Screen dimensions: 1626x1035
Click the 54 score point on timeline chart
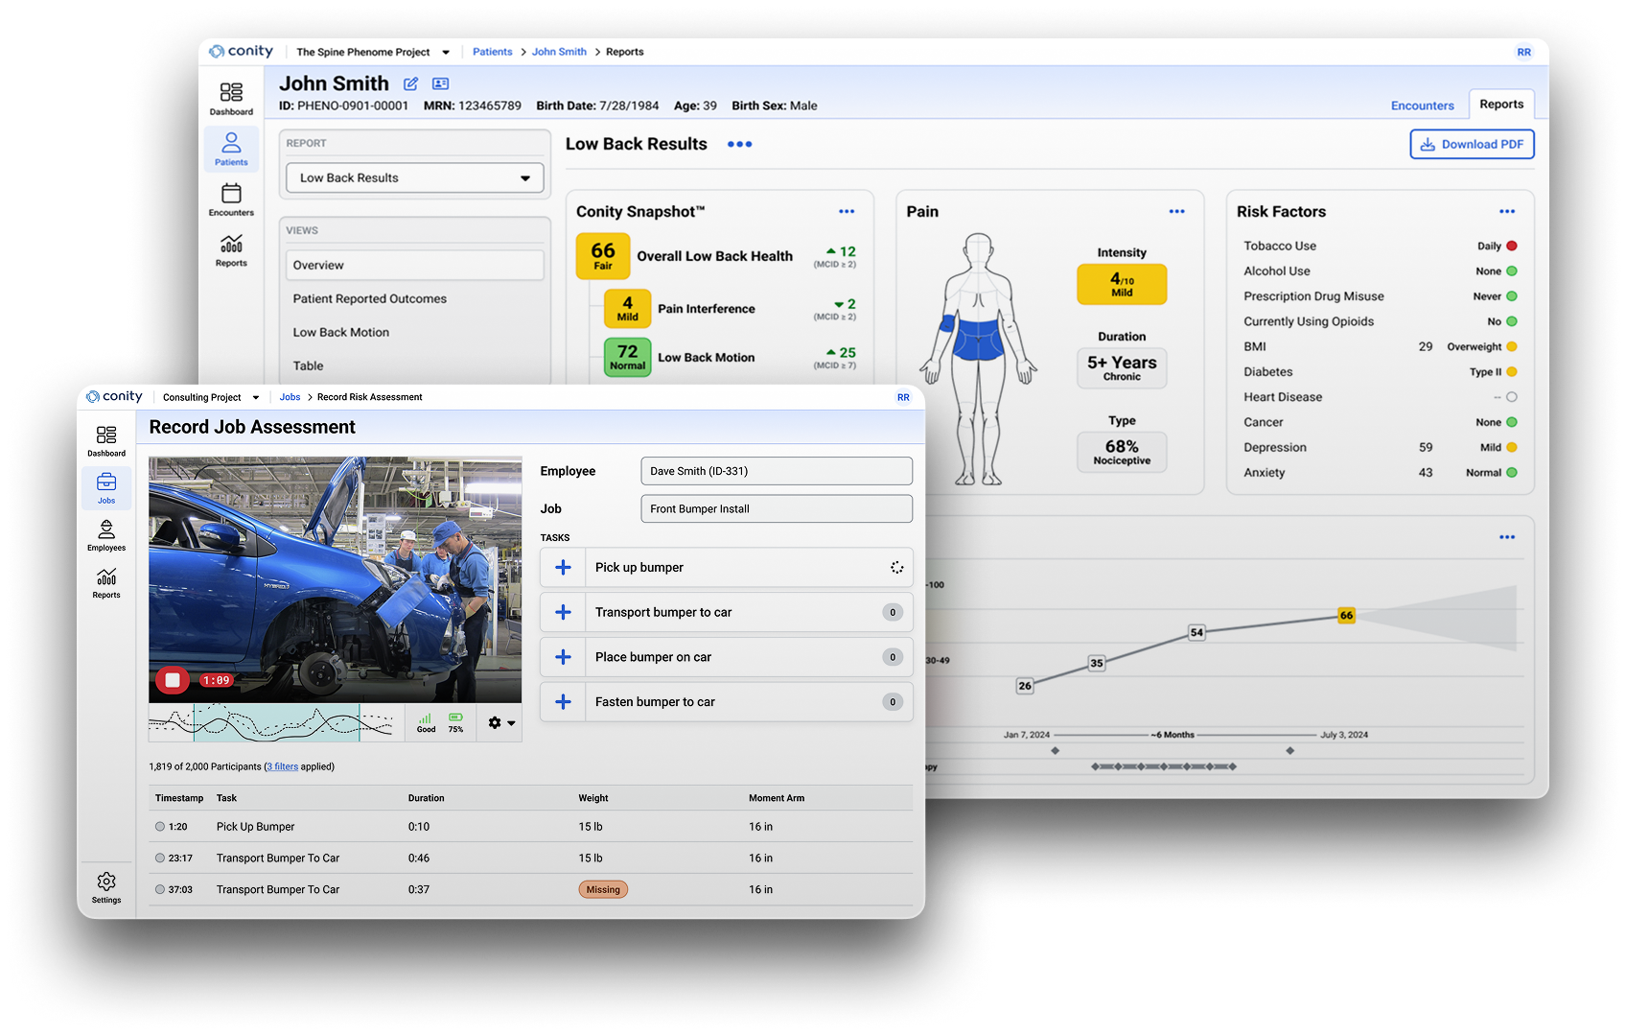tap(1196, 633)
